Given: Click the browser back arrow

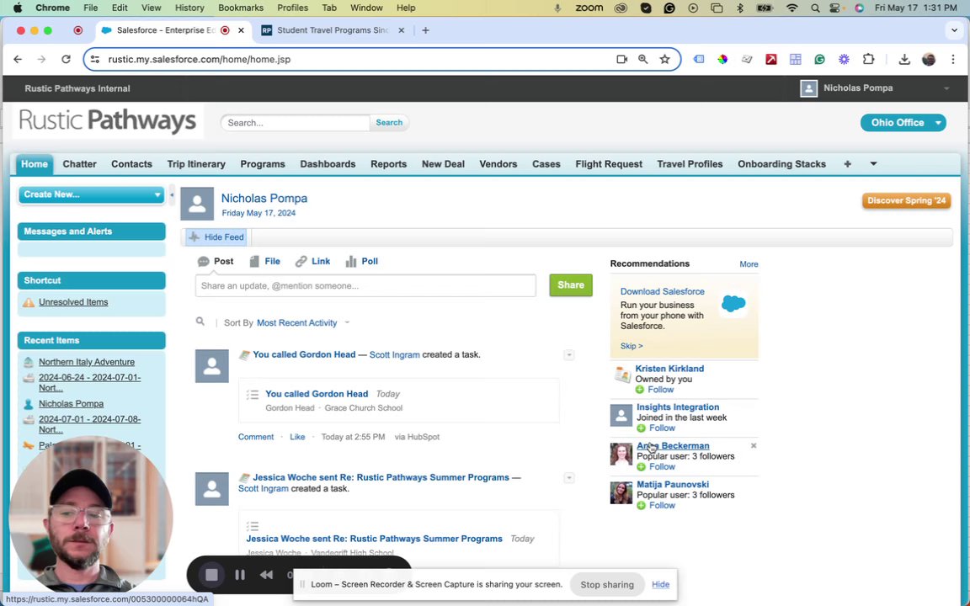Looking at the screenshot, I should pyautogui.click(x=18, y=60).
